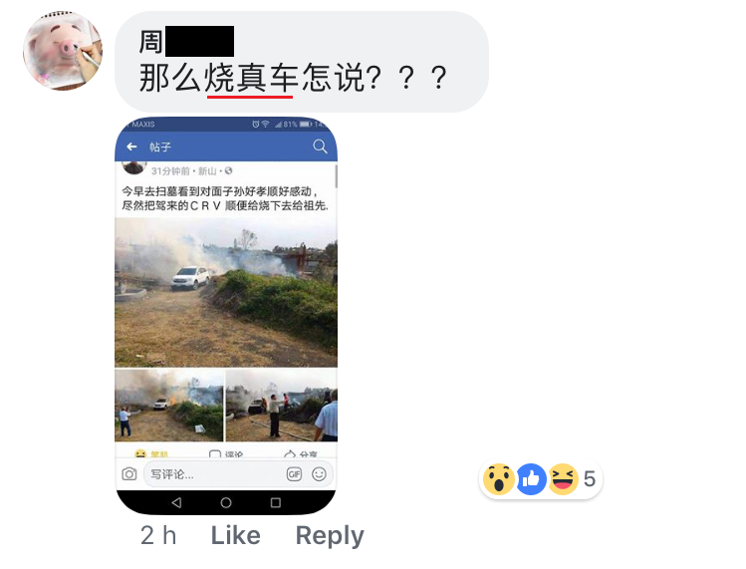This screenshot has width=746, height=569.
Task: Click the back arrow in embedded post header
Action: [x=131, y=146]
